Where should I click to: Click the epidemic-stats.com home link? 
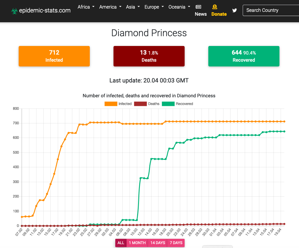(45, 11)
